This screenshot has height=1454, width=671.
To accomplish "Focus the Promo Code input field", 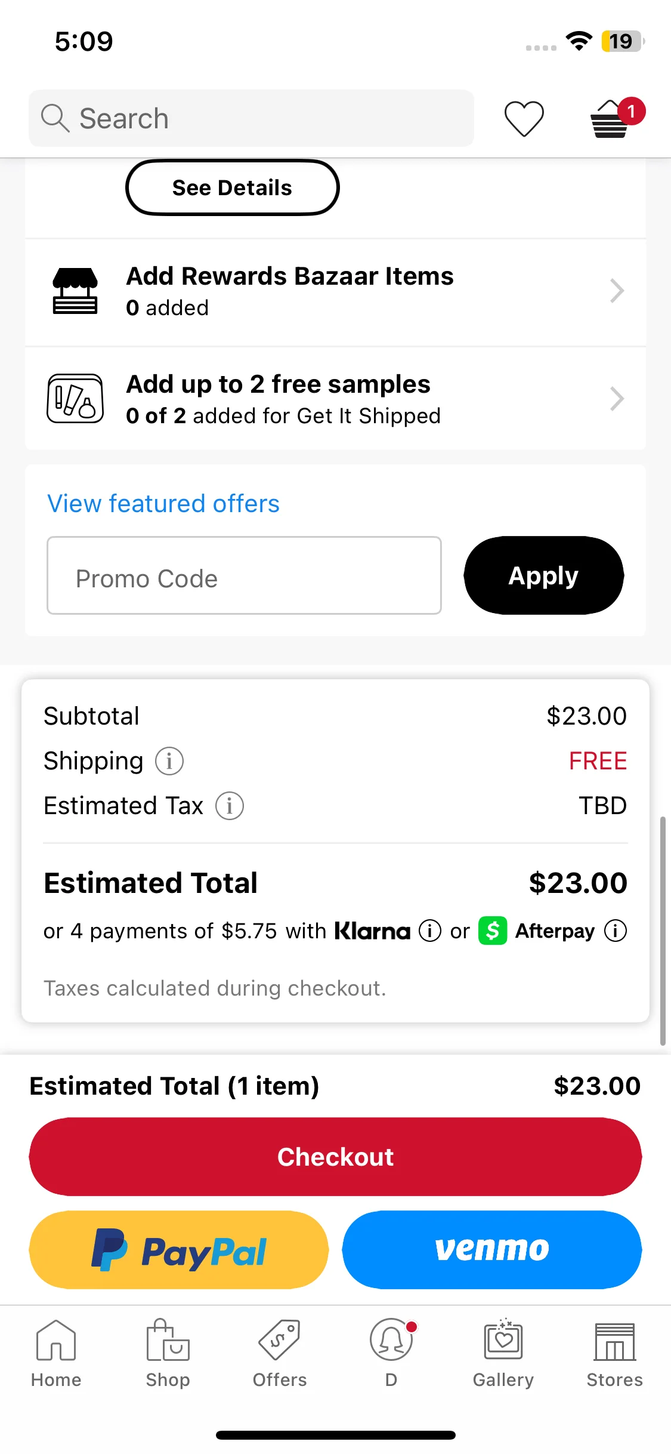I will click(244, 575).
